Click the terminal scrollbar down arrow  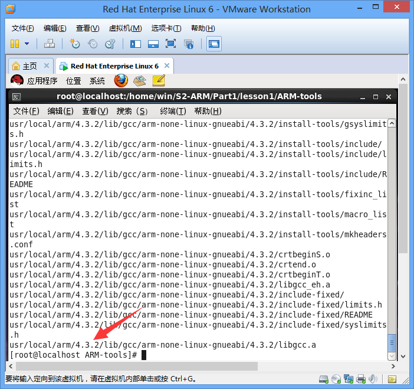pos(392,356)
